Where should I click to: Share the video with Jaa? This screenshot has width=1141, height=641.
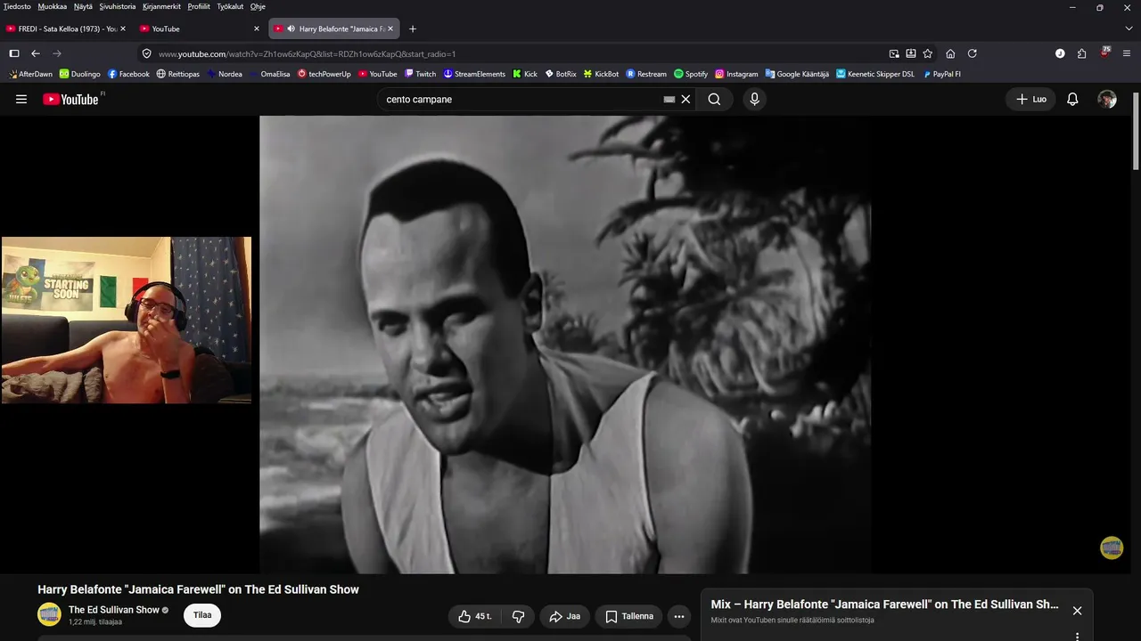click(x=564, y=616)
